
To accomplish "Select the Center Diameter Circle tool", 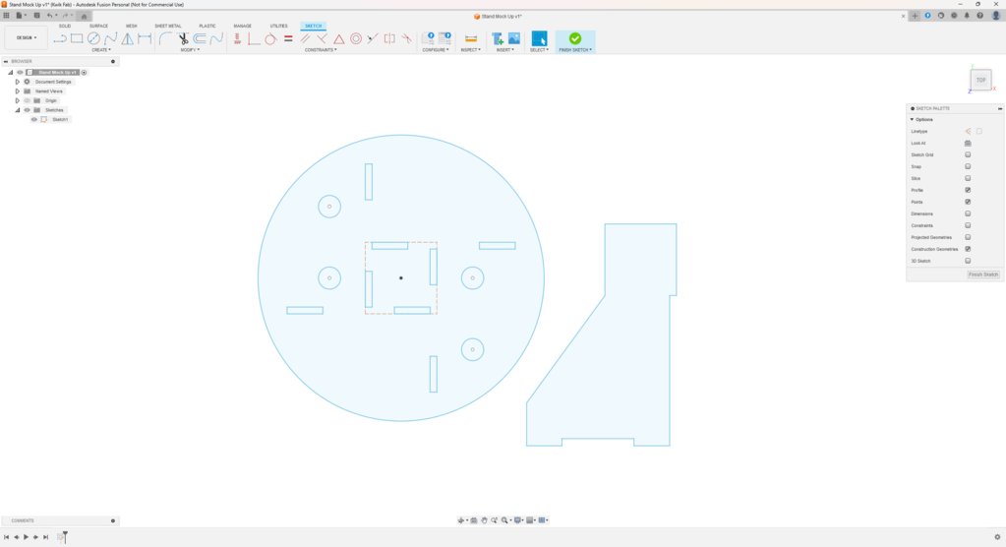I will [x=93, y=38].
